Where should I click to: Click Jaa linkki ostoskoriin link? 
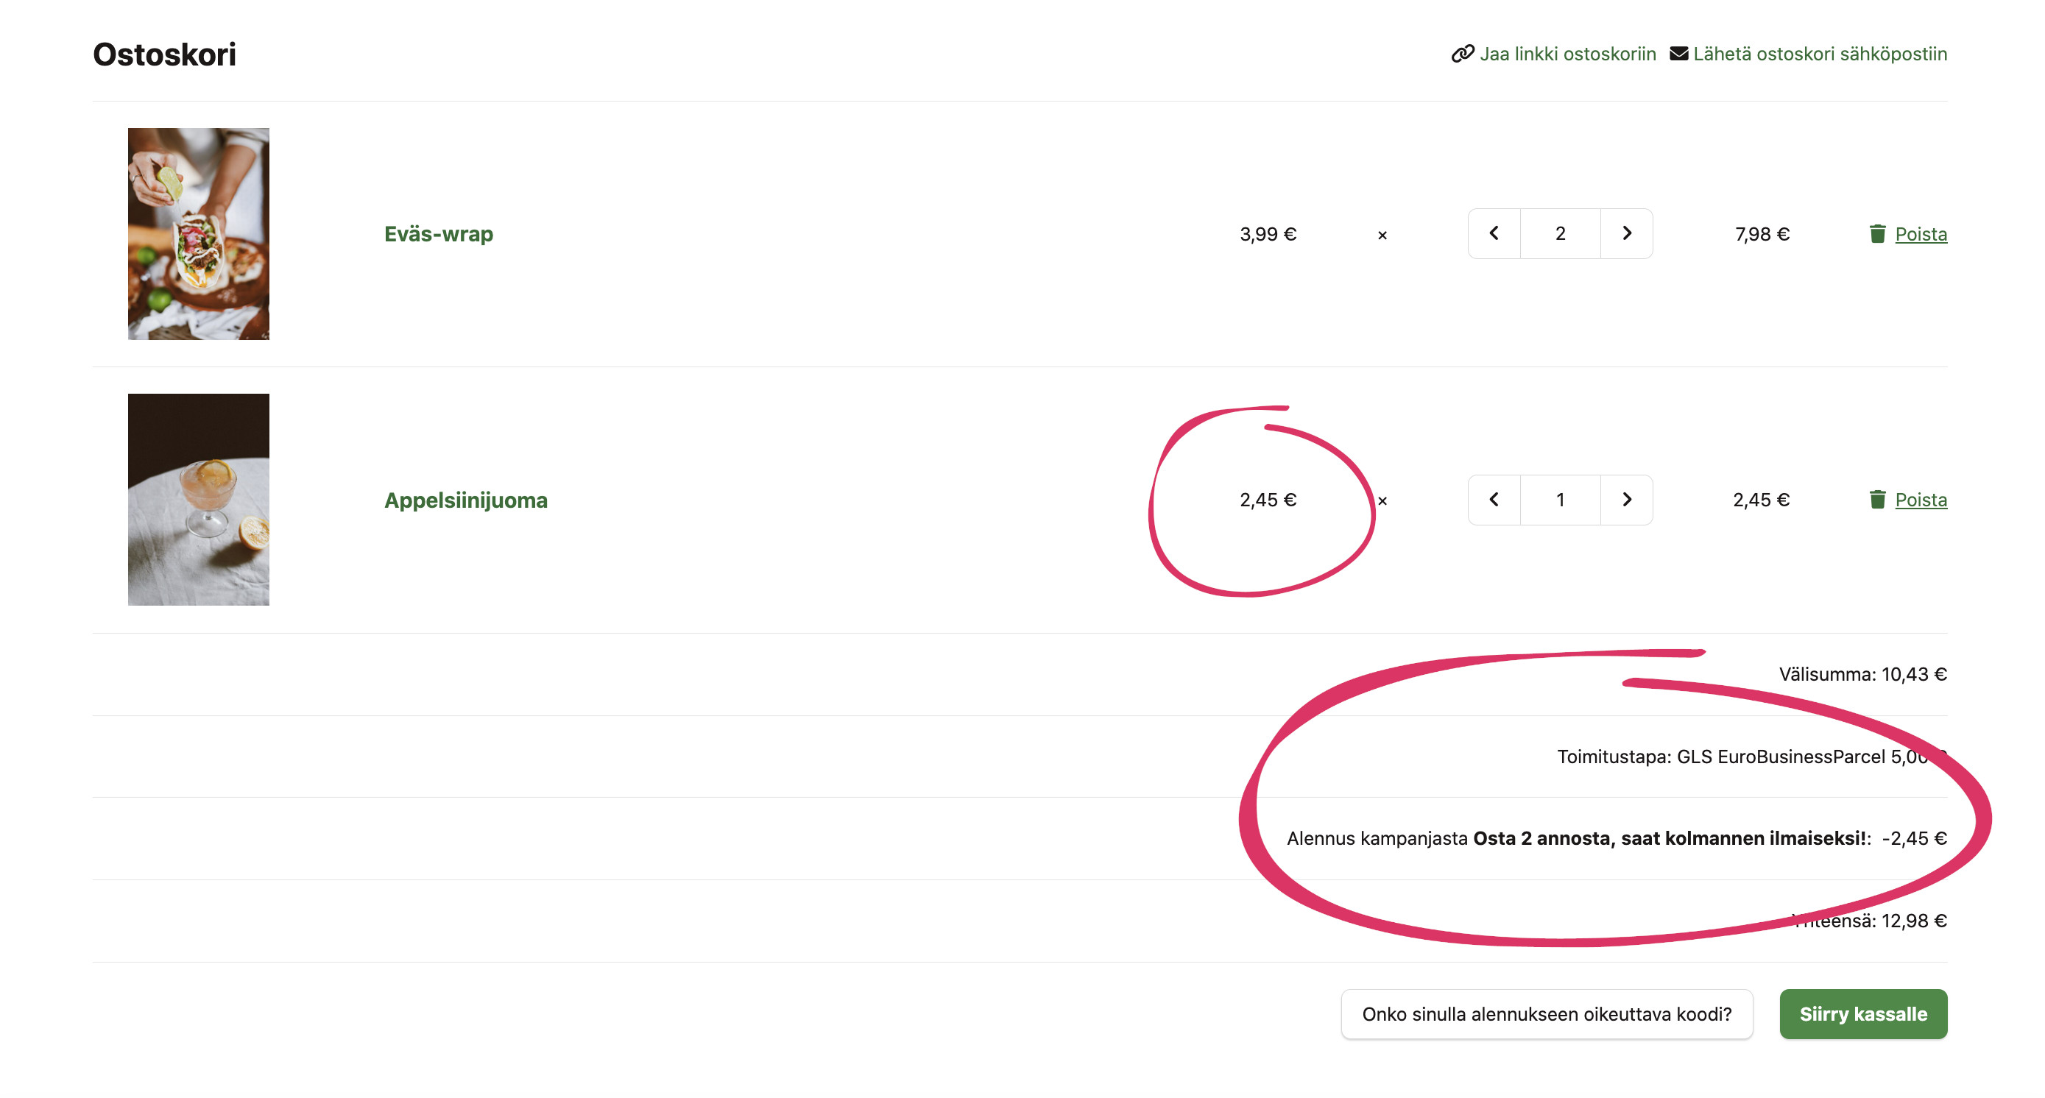(1567, 54)
